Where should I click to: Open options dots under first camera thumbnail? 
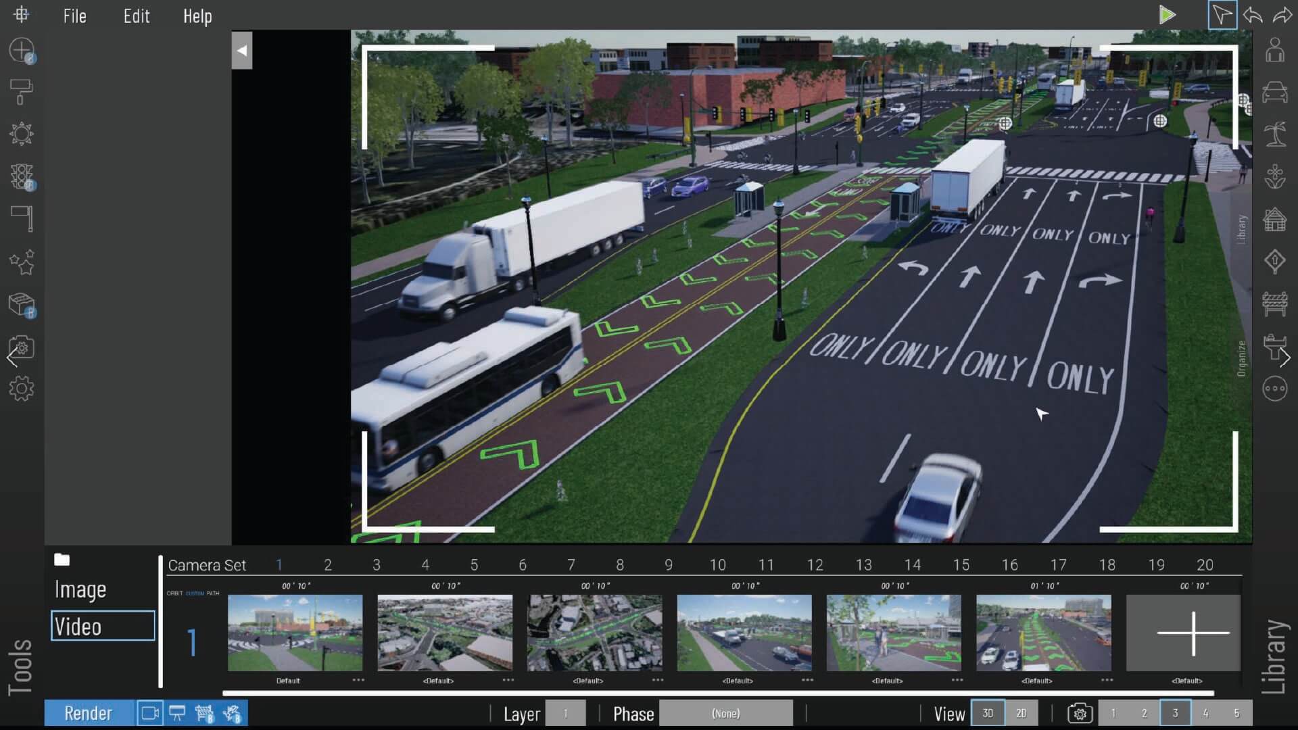pos(358,680)
